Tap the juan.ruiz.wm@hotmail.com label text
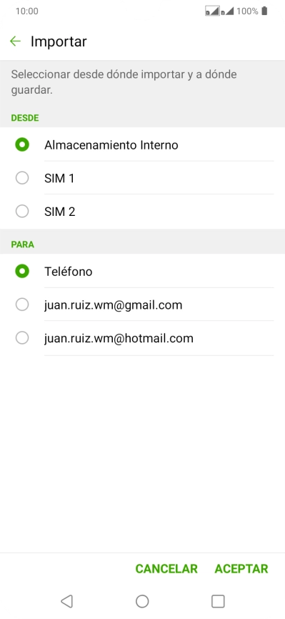This screenshot has width=285, height=619. [x=119, y=338]
